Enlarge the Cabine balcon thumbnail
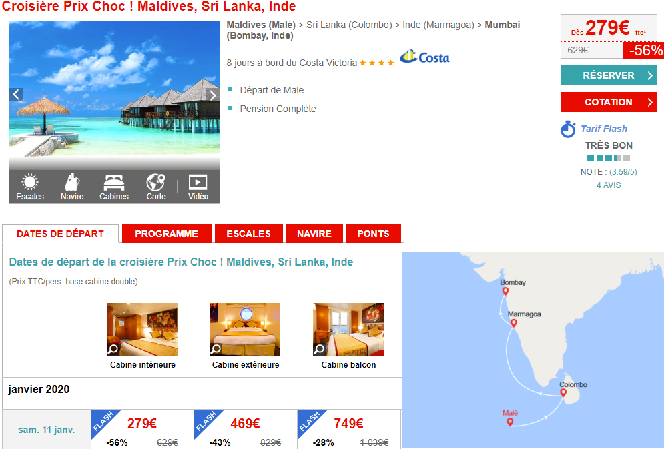 pyautogui.click(x=348, y=329)
